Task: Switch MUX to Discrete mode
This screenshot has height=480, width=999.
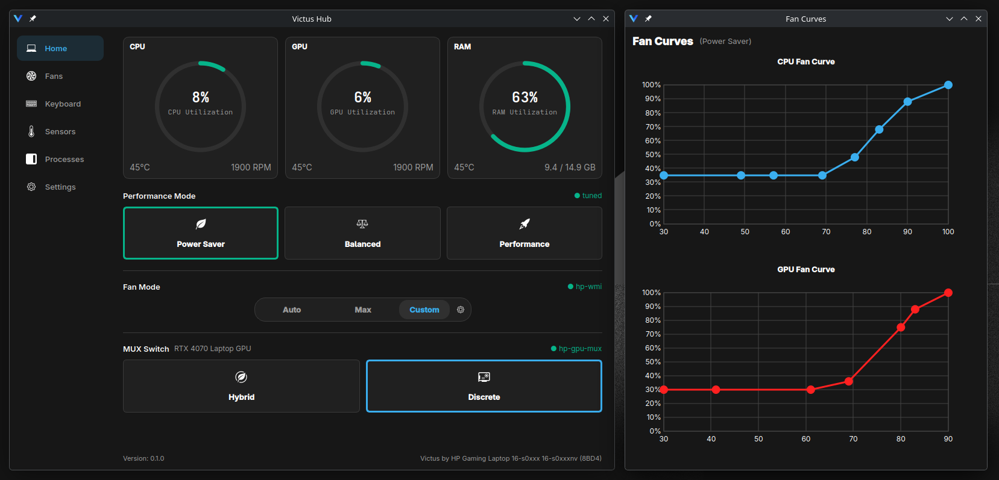Action: [484, 386]
